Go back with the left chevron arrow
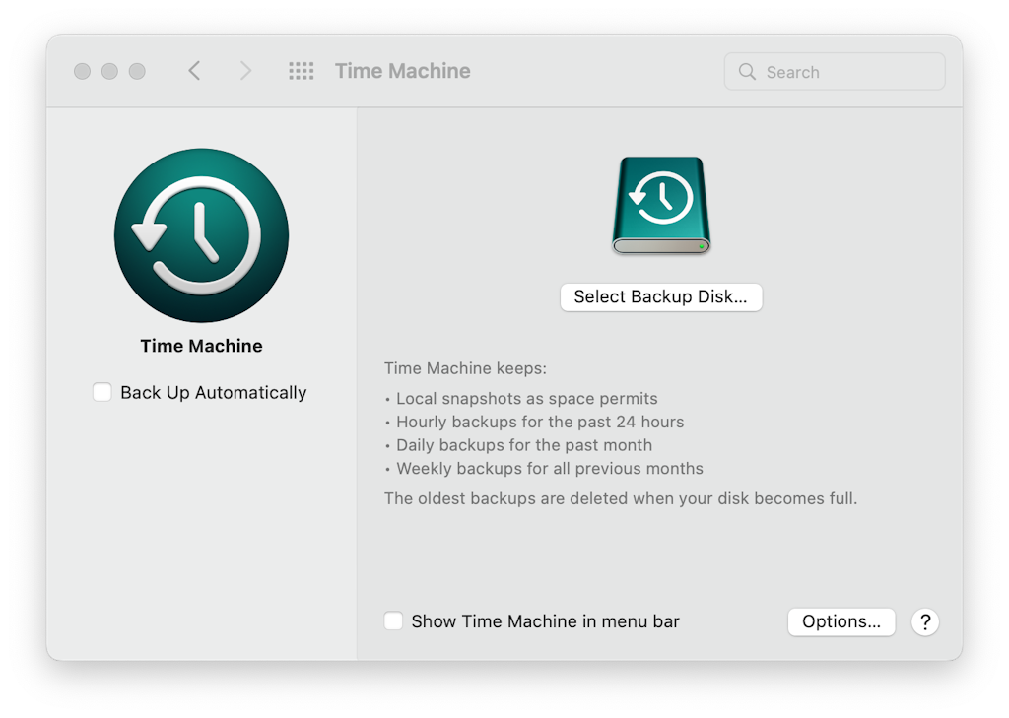The width and height of the screenshot is (1009, 718). tap(194, 71)
